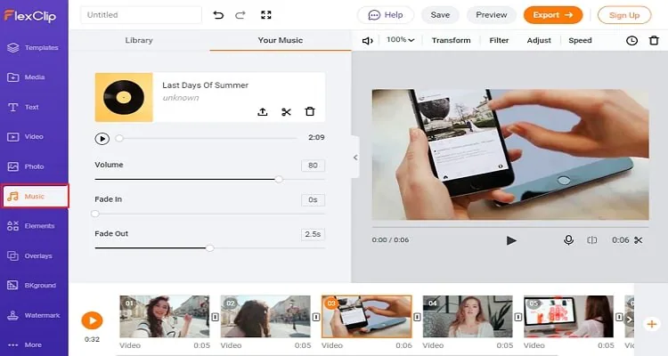Click the music track seek bar

pyautogui.click(x=207, y=138)
